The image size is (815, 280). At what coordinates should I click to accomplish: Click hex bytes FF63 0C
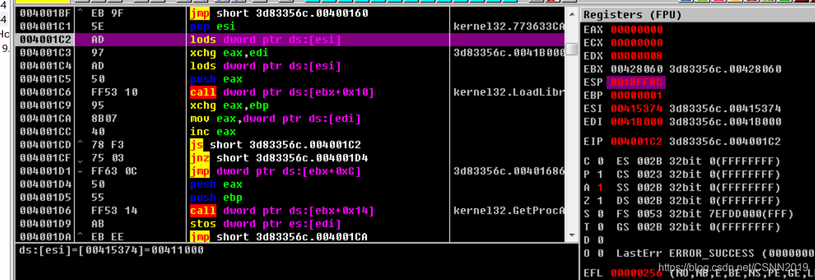pos(114,171)
